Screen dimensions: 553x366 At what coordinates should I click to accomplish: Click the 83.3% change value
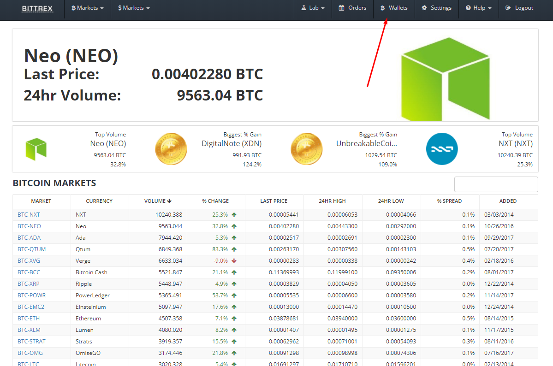pyautogui.click(x=220, y=249)
